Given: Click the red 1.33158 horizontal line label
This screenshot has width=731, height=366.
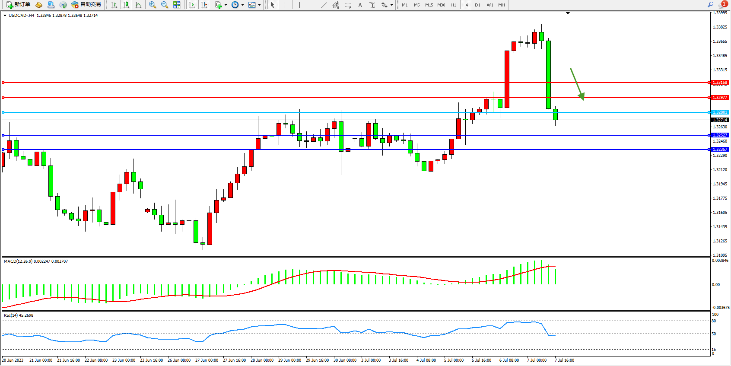Looking at the screenshot, I should (720, 83).
